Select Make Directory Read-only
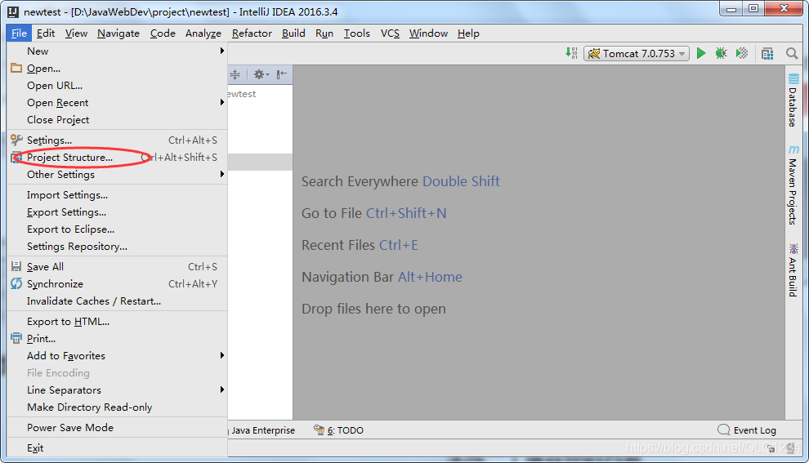This screenshot has width=809, height=463. pos(118,407)
